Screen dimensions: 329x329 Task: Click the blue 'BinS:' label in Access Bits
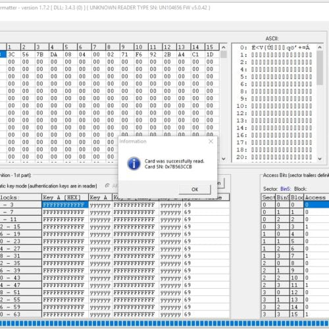(x=286, y=189)
